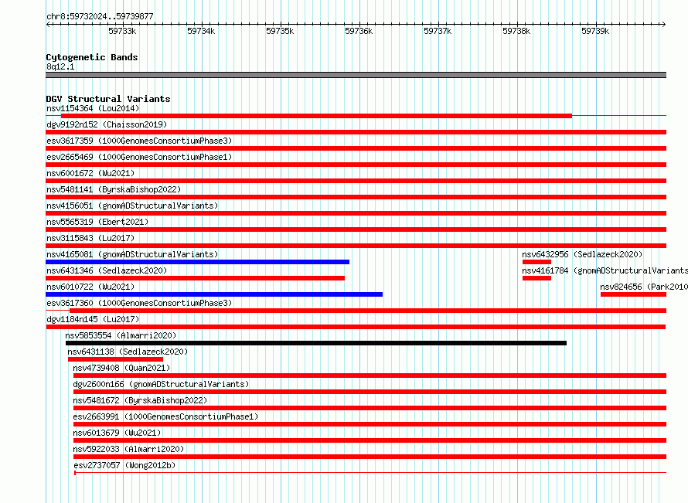The image size is (688, 503).
Task: Click nsv5481672 (ByrskaBishop2022) label
Action: (140, 400)
